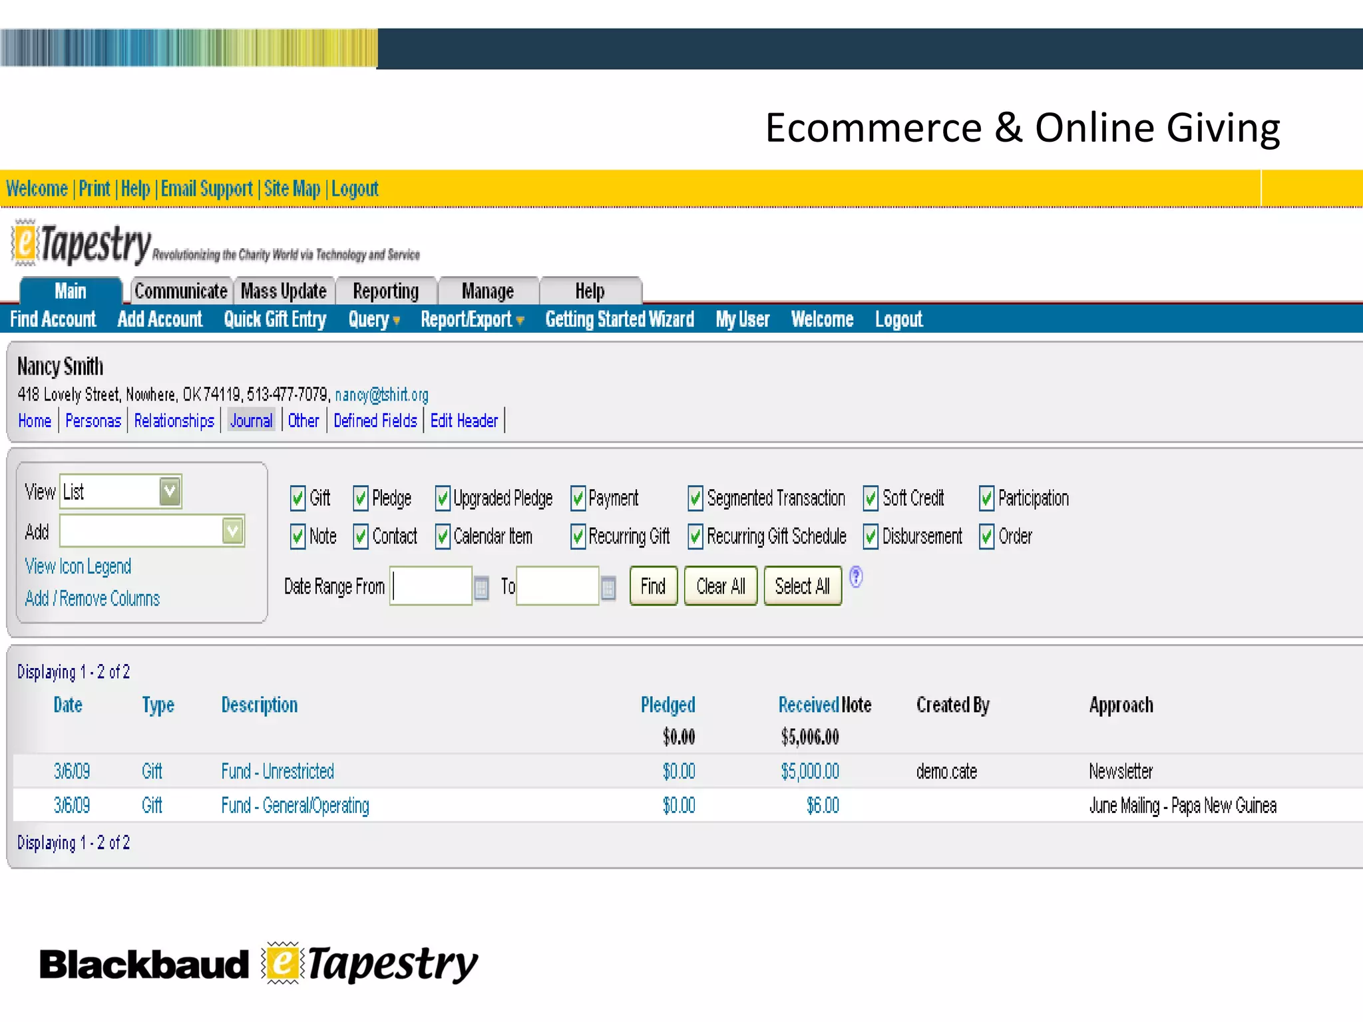This screenshot has width=1363, height=1022.
Task: Uncheck the Disbursement checkbox
Action: tap(871, 536)
